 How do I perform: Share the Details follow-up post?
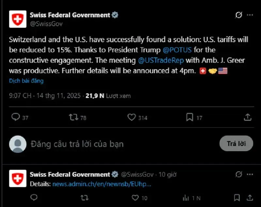pyautogui.click(x=249, y=198)
